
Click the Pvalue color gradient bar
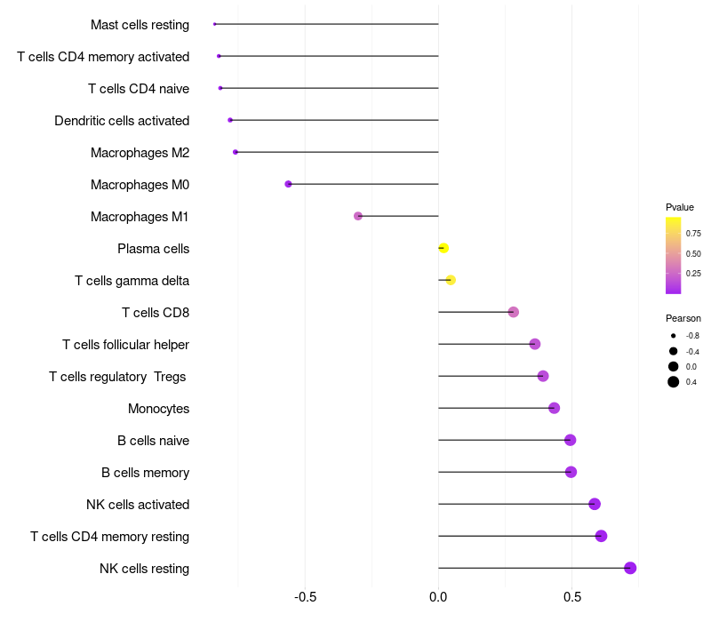click(673, 255)
